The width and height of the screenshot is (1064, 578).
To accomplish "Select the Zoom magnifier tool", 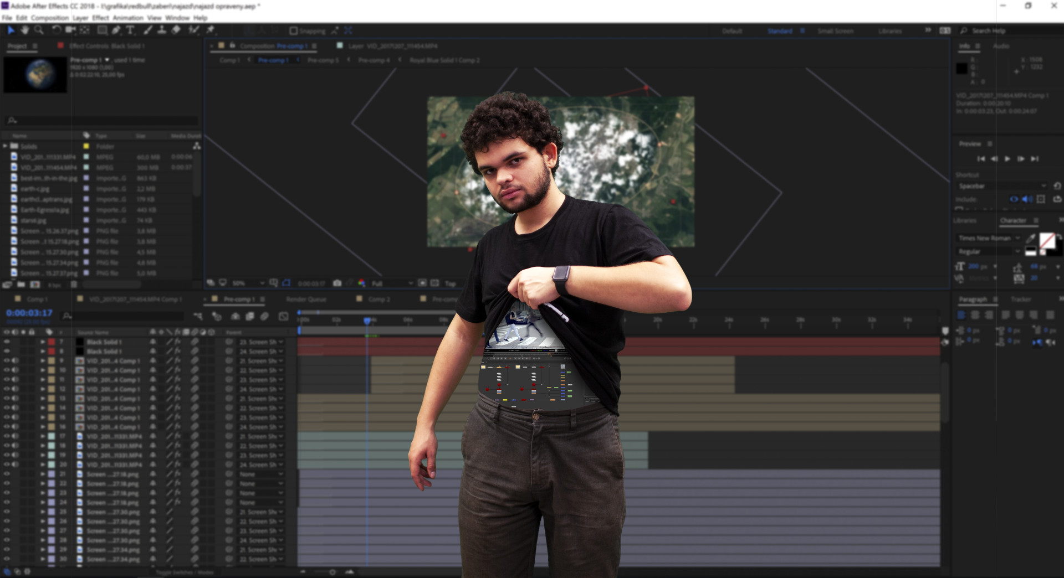I will [x=39, y=30].
